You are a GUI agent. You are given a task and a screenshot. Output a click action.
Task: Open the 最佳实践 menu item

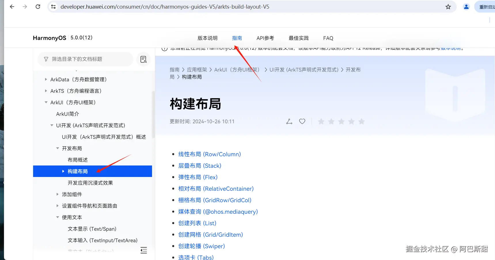point(298,38)
